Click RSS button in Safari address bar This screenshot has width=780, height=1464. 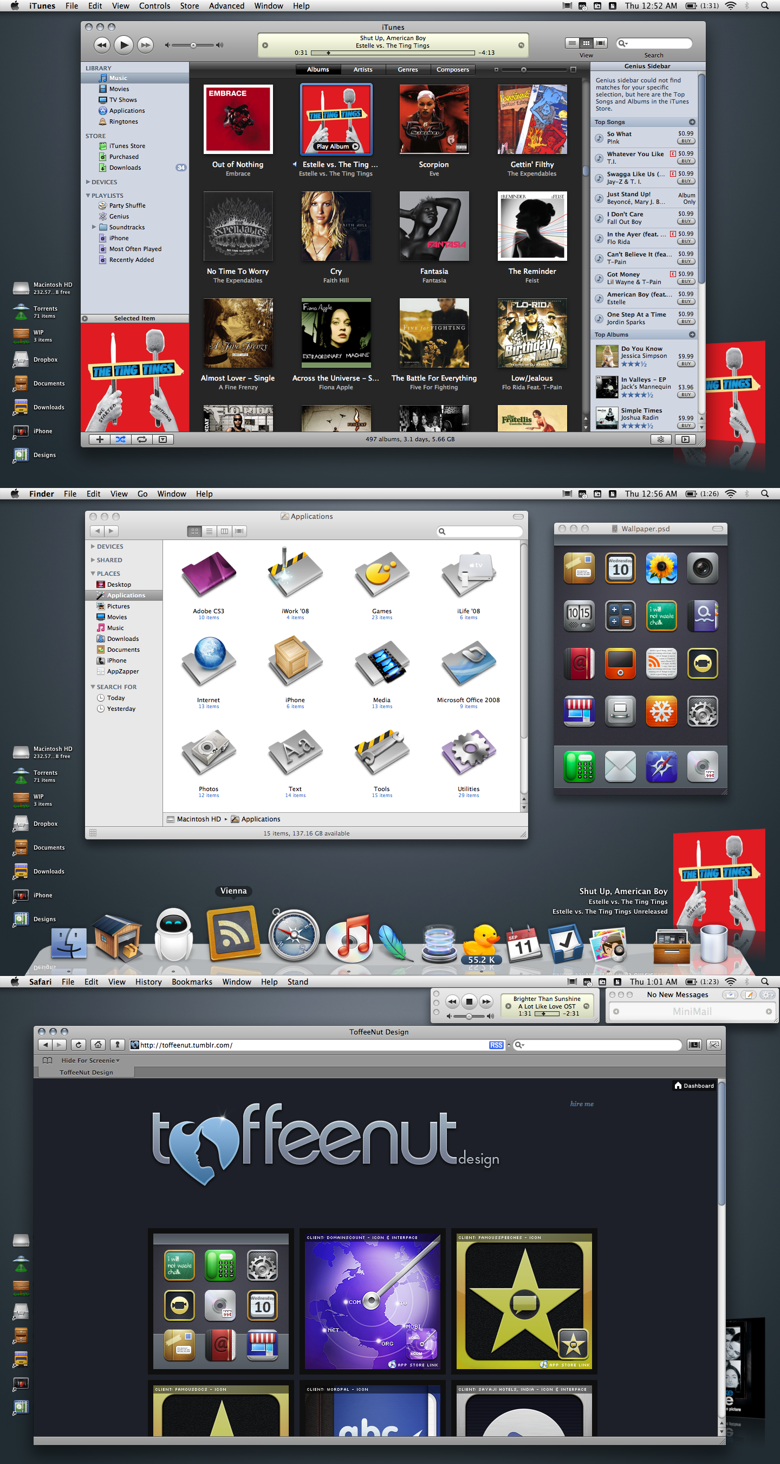496,1045
